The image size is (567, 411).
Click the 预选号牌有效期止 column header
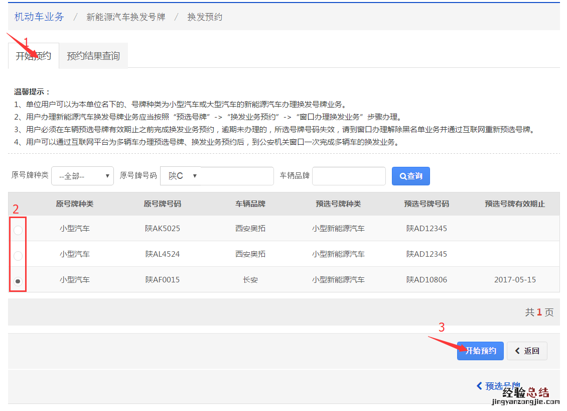click(x=514, y=204)
